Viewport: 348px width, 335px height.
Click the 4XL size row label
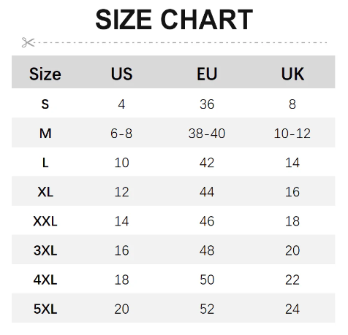(45, 280)
